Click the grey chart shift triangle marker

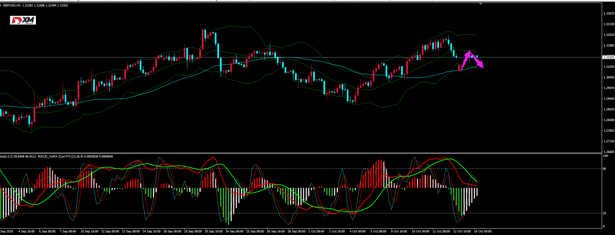[481, 4]
